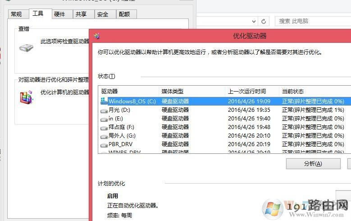The width and height of the screenshot is (351, 221).
Task: Select the in (E:) drive row
Action: point(225,118)
